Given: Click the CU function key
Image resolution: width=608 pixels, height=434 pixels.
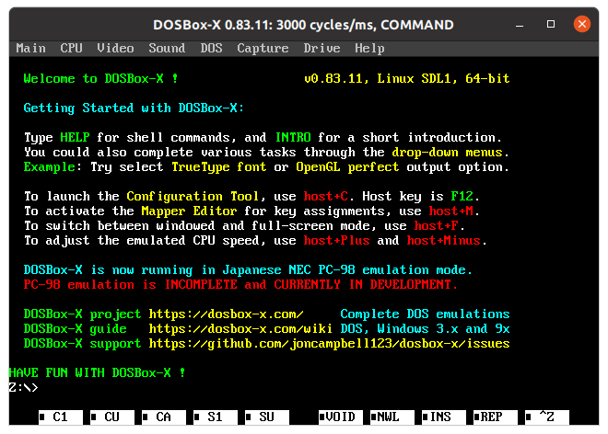Looking at the screenshot, I should (x=112, y=417).
